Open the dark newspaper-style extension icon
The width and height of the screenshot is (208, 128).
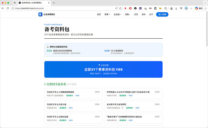click(156, 8)
